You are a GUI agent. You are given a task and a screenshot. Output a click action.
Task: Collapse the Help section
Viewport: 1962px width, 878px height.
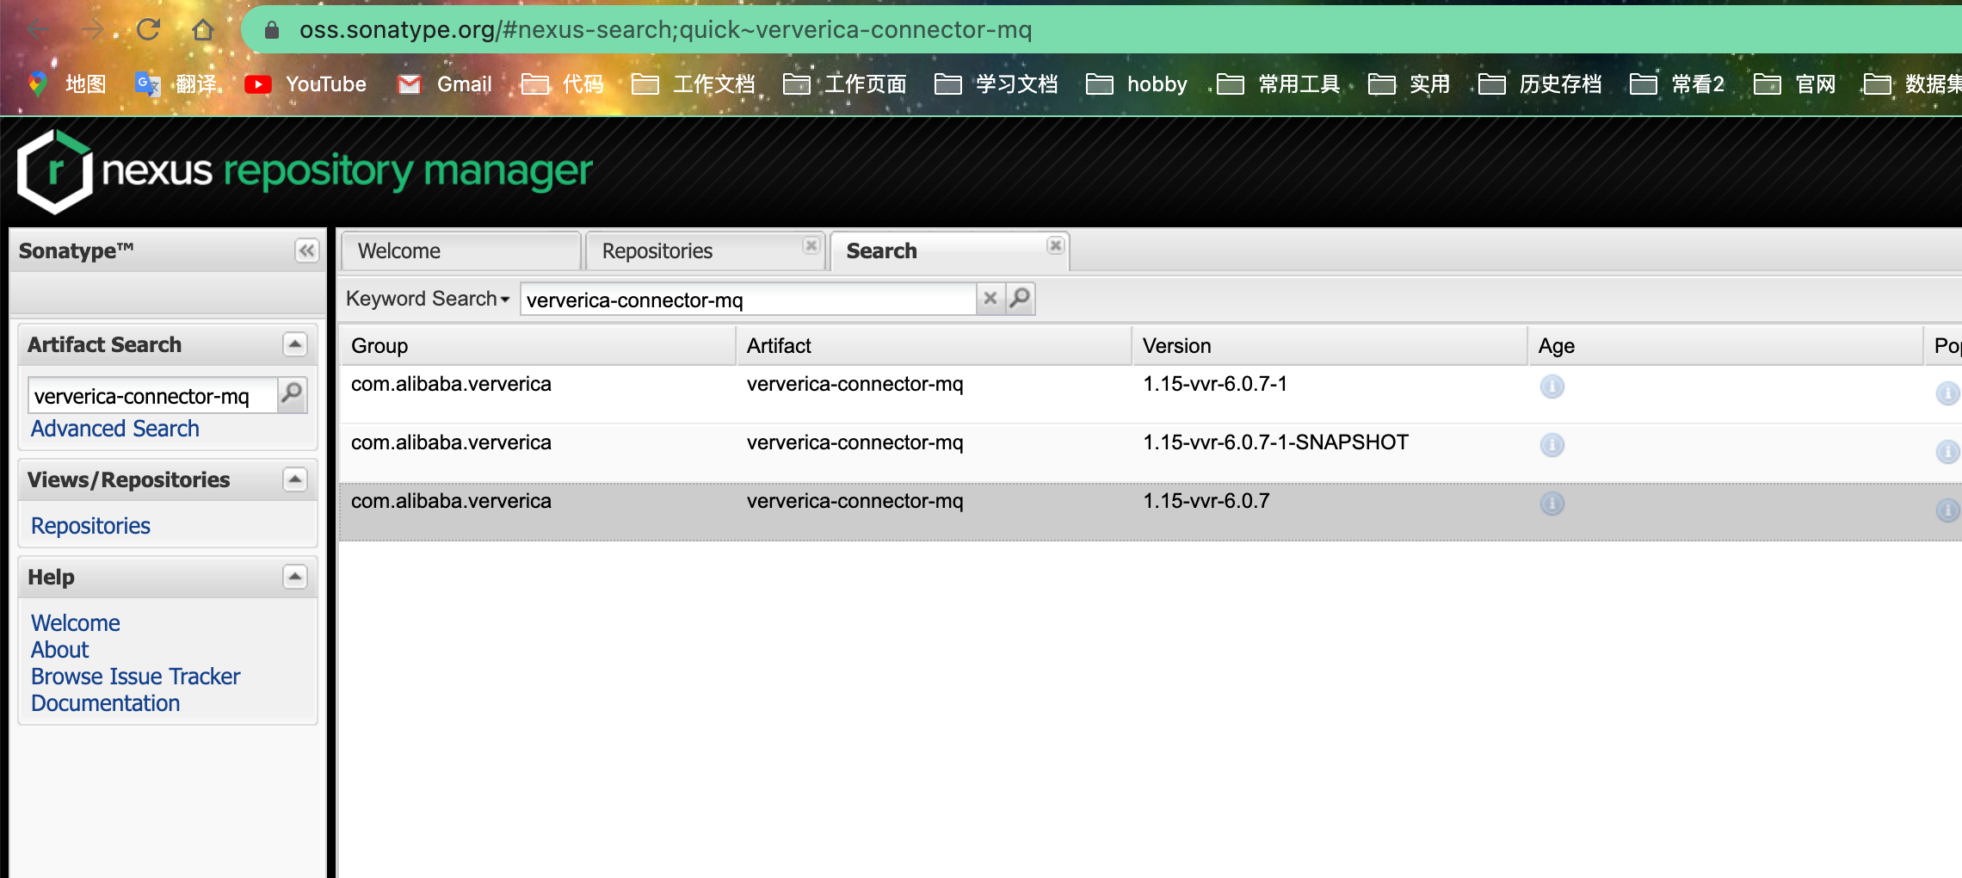point(295,577)
